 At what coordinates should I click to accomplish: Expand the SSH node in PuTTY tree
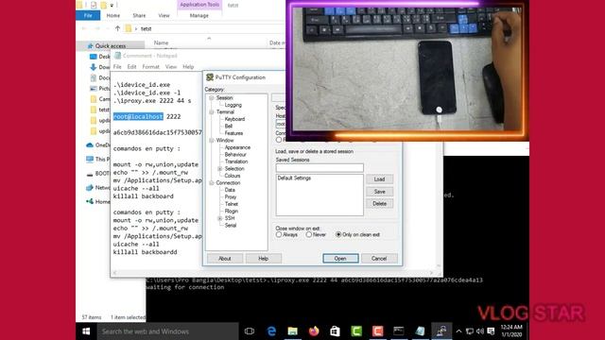tap(220, 218)
